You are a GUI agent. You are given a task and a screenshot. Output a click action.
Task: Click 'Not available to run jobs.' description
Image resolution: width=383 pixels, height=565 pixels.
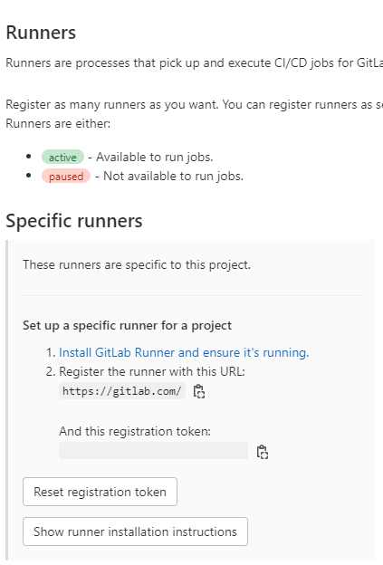pos(173,177)
